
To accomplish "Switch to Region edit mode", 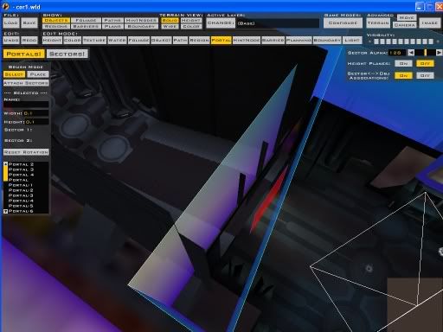I will 199,41.
